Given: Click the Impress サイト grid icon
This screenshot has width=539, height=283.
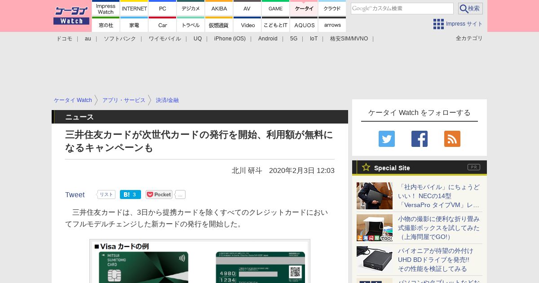Looking at the screenshot, I should [438, 24].
